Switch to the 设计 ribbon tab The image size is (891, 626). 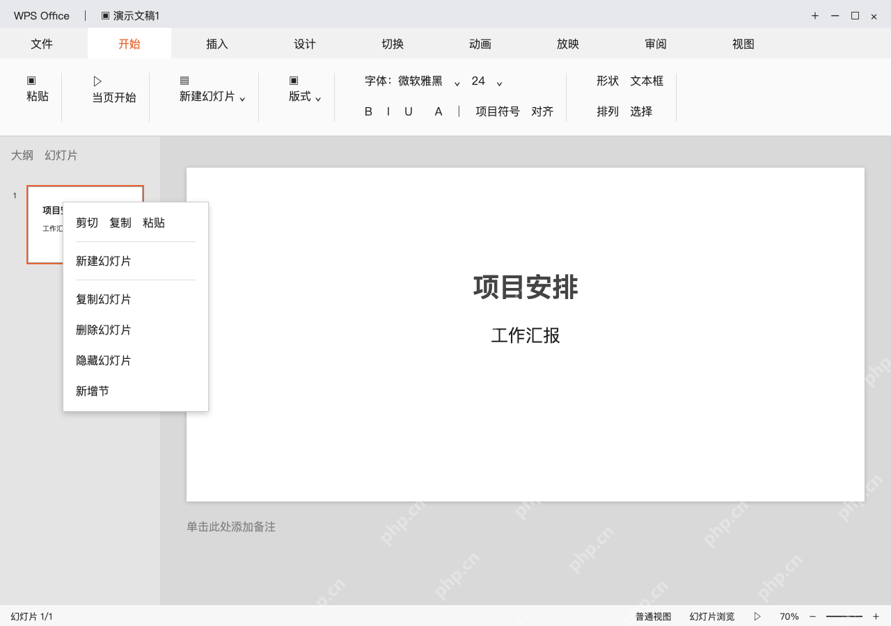[x=305, y=44]
